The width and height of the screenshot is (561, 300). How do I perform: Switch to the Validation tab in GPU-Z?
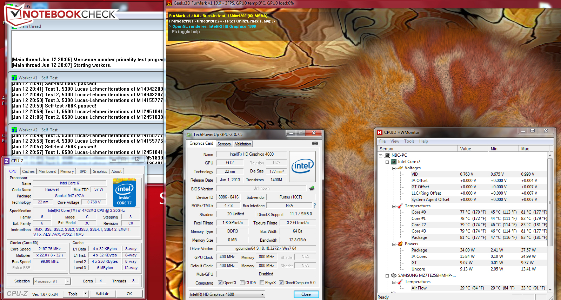coord(243,144)
